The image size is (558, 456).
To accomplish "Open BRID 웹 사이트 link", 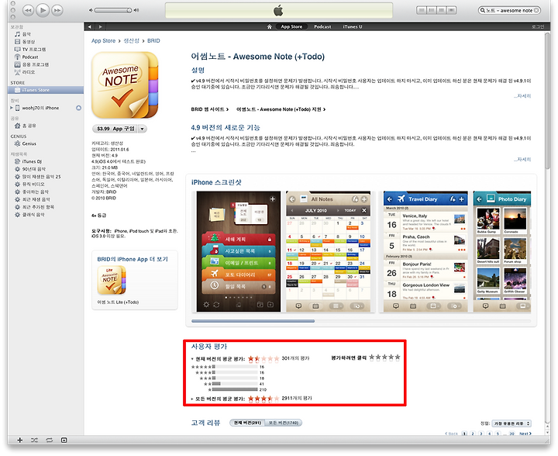I will (209, 109).
